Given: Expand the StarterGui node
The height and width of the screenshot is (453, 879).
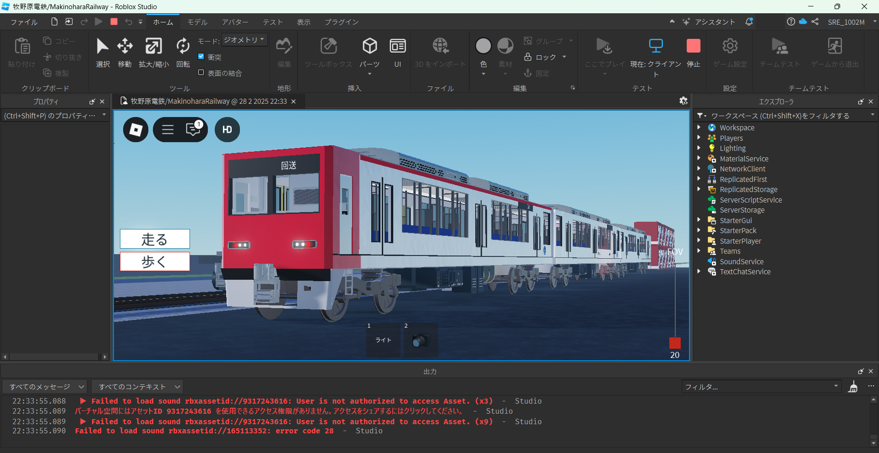Looking at the screenshot, I should pyautogui.click(x=699, y=220).
